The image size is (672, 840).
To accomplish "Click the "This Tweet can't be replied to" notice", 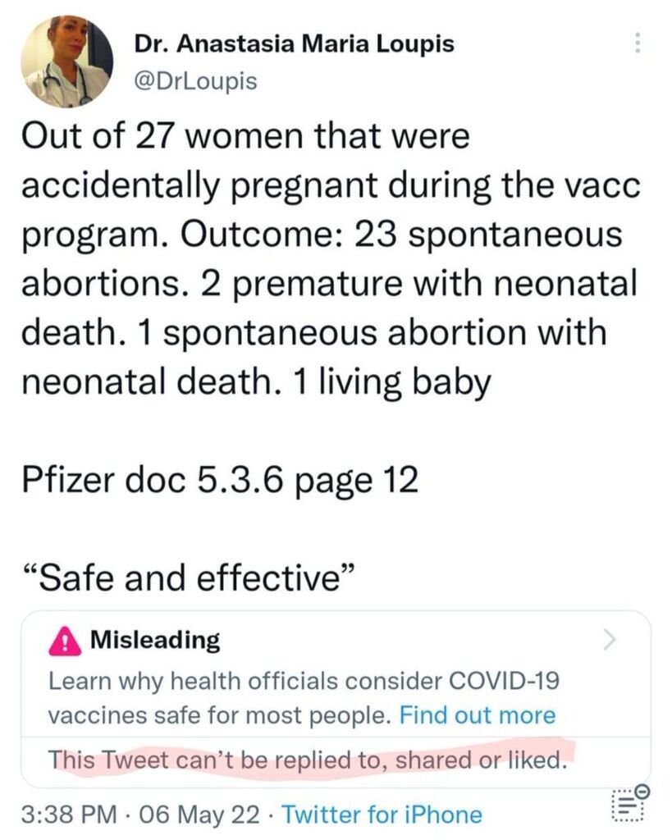I will point(306,759).
